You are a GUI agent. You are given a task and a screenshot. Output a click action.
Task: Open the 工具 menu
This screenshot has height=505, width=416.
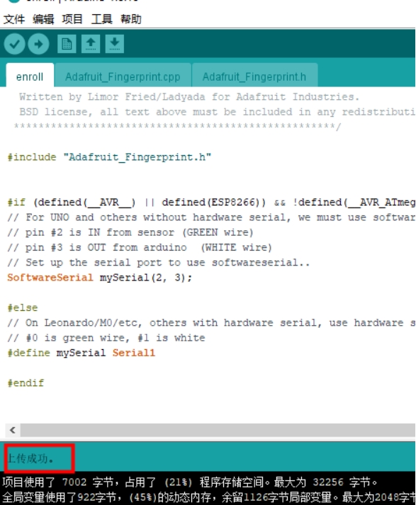coord(101,19)
